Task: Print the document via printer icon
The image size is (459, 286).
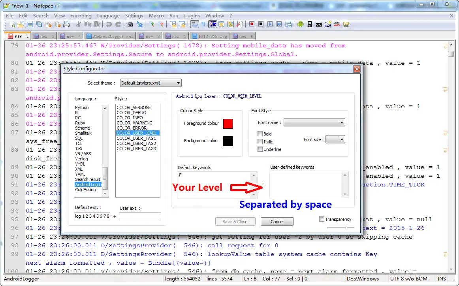Action: click(x=66, y=24)
